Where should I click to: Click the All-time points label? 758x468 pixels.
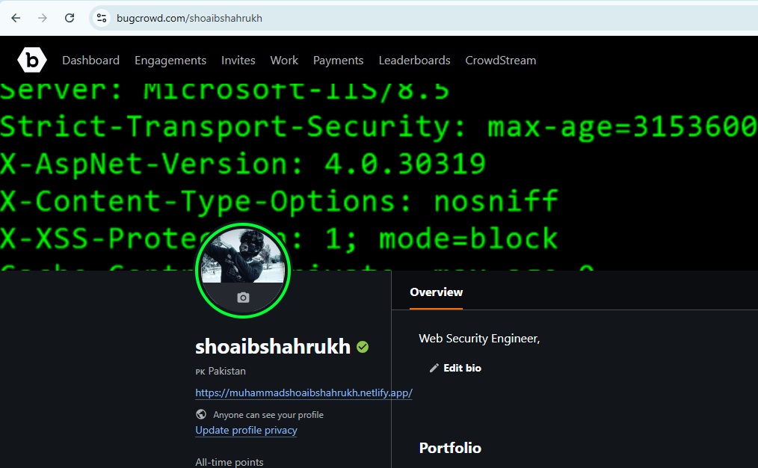(x=229, y=462)
